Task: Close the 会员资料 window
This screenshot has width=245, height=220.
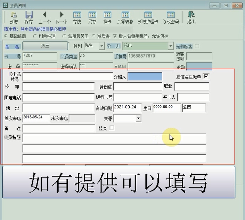Action: (x=237, y=6)
